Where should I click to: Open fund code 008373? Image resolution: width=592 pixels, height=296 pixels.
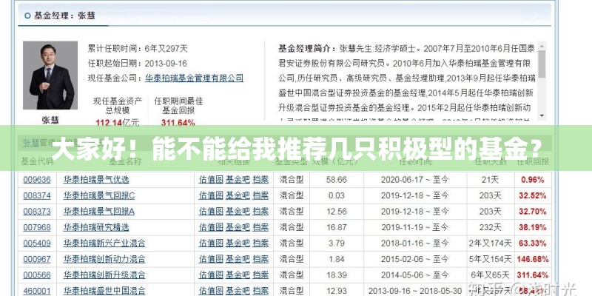pos(36,212)
